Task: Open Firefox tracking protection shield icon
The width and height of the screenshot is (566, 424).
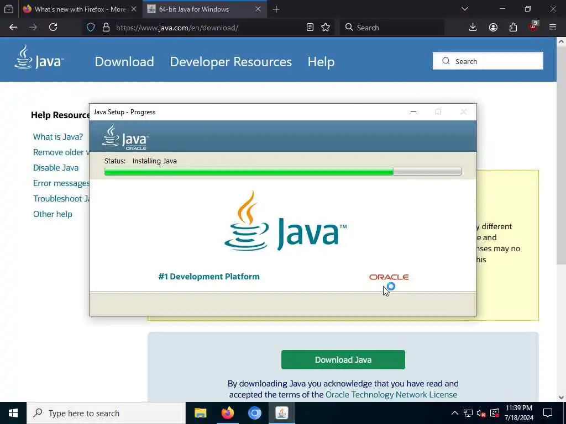Action: point(91,28)
